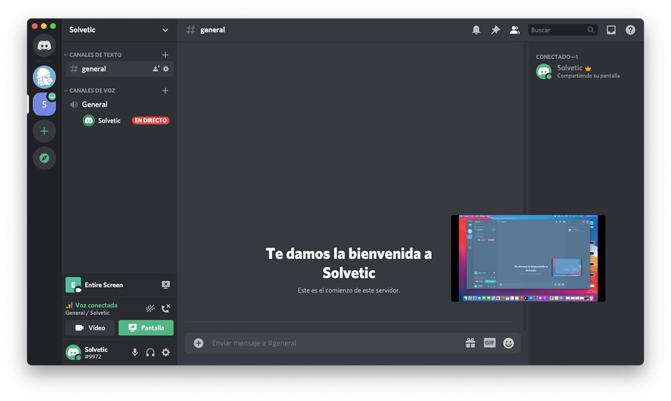Open the emoji picker
The height and width of the screenshot is (401, 671).
click(x=508, y=343)
